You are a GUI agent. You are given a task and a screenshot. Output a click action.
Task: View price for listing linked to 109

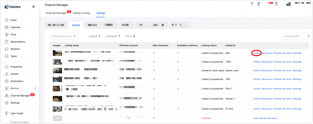267,79
